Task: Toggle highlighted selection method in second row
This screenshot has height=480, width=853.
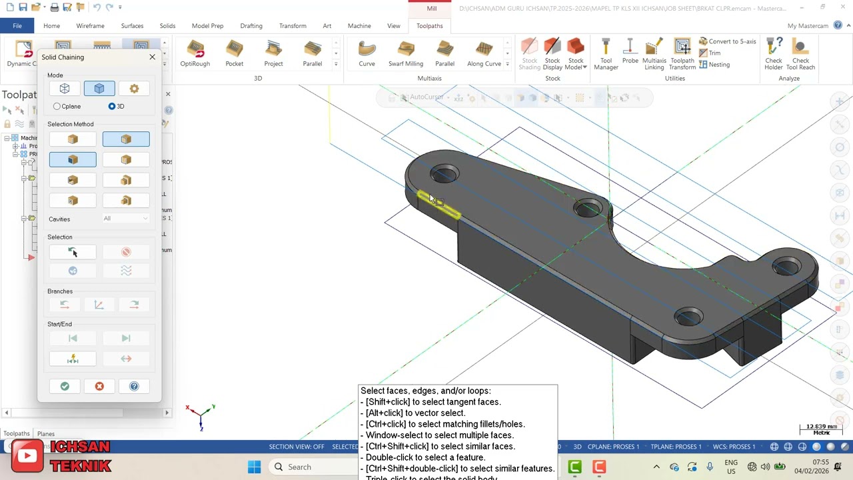Action: coord(73,160)
